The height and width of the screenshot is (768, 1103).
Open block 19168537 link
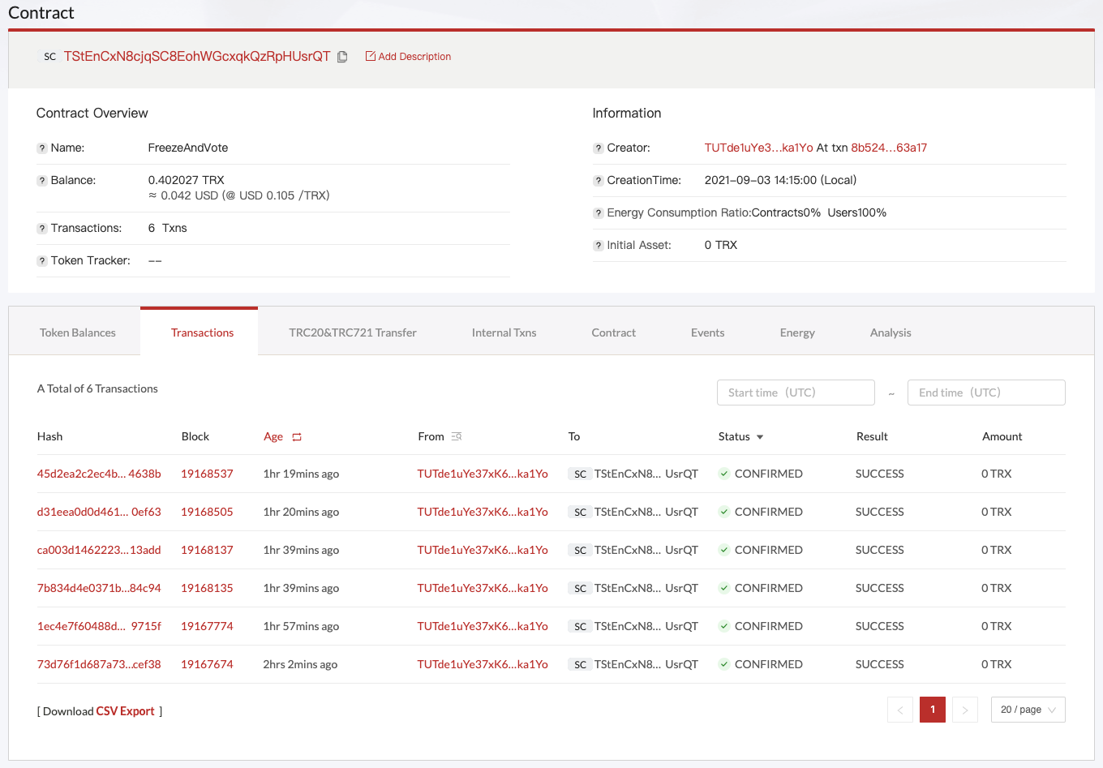(207, 474)
